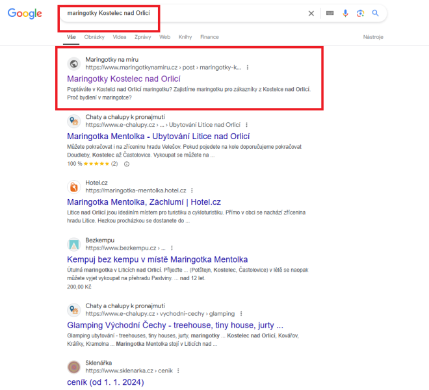Open the on-screen keyboard icon

pyautogui.click(x=330, y=13)
